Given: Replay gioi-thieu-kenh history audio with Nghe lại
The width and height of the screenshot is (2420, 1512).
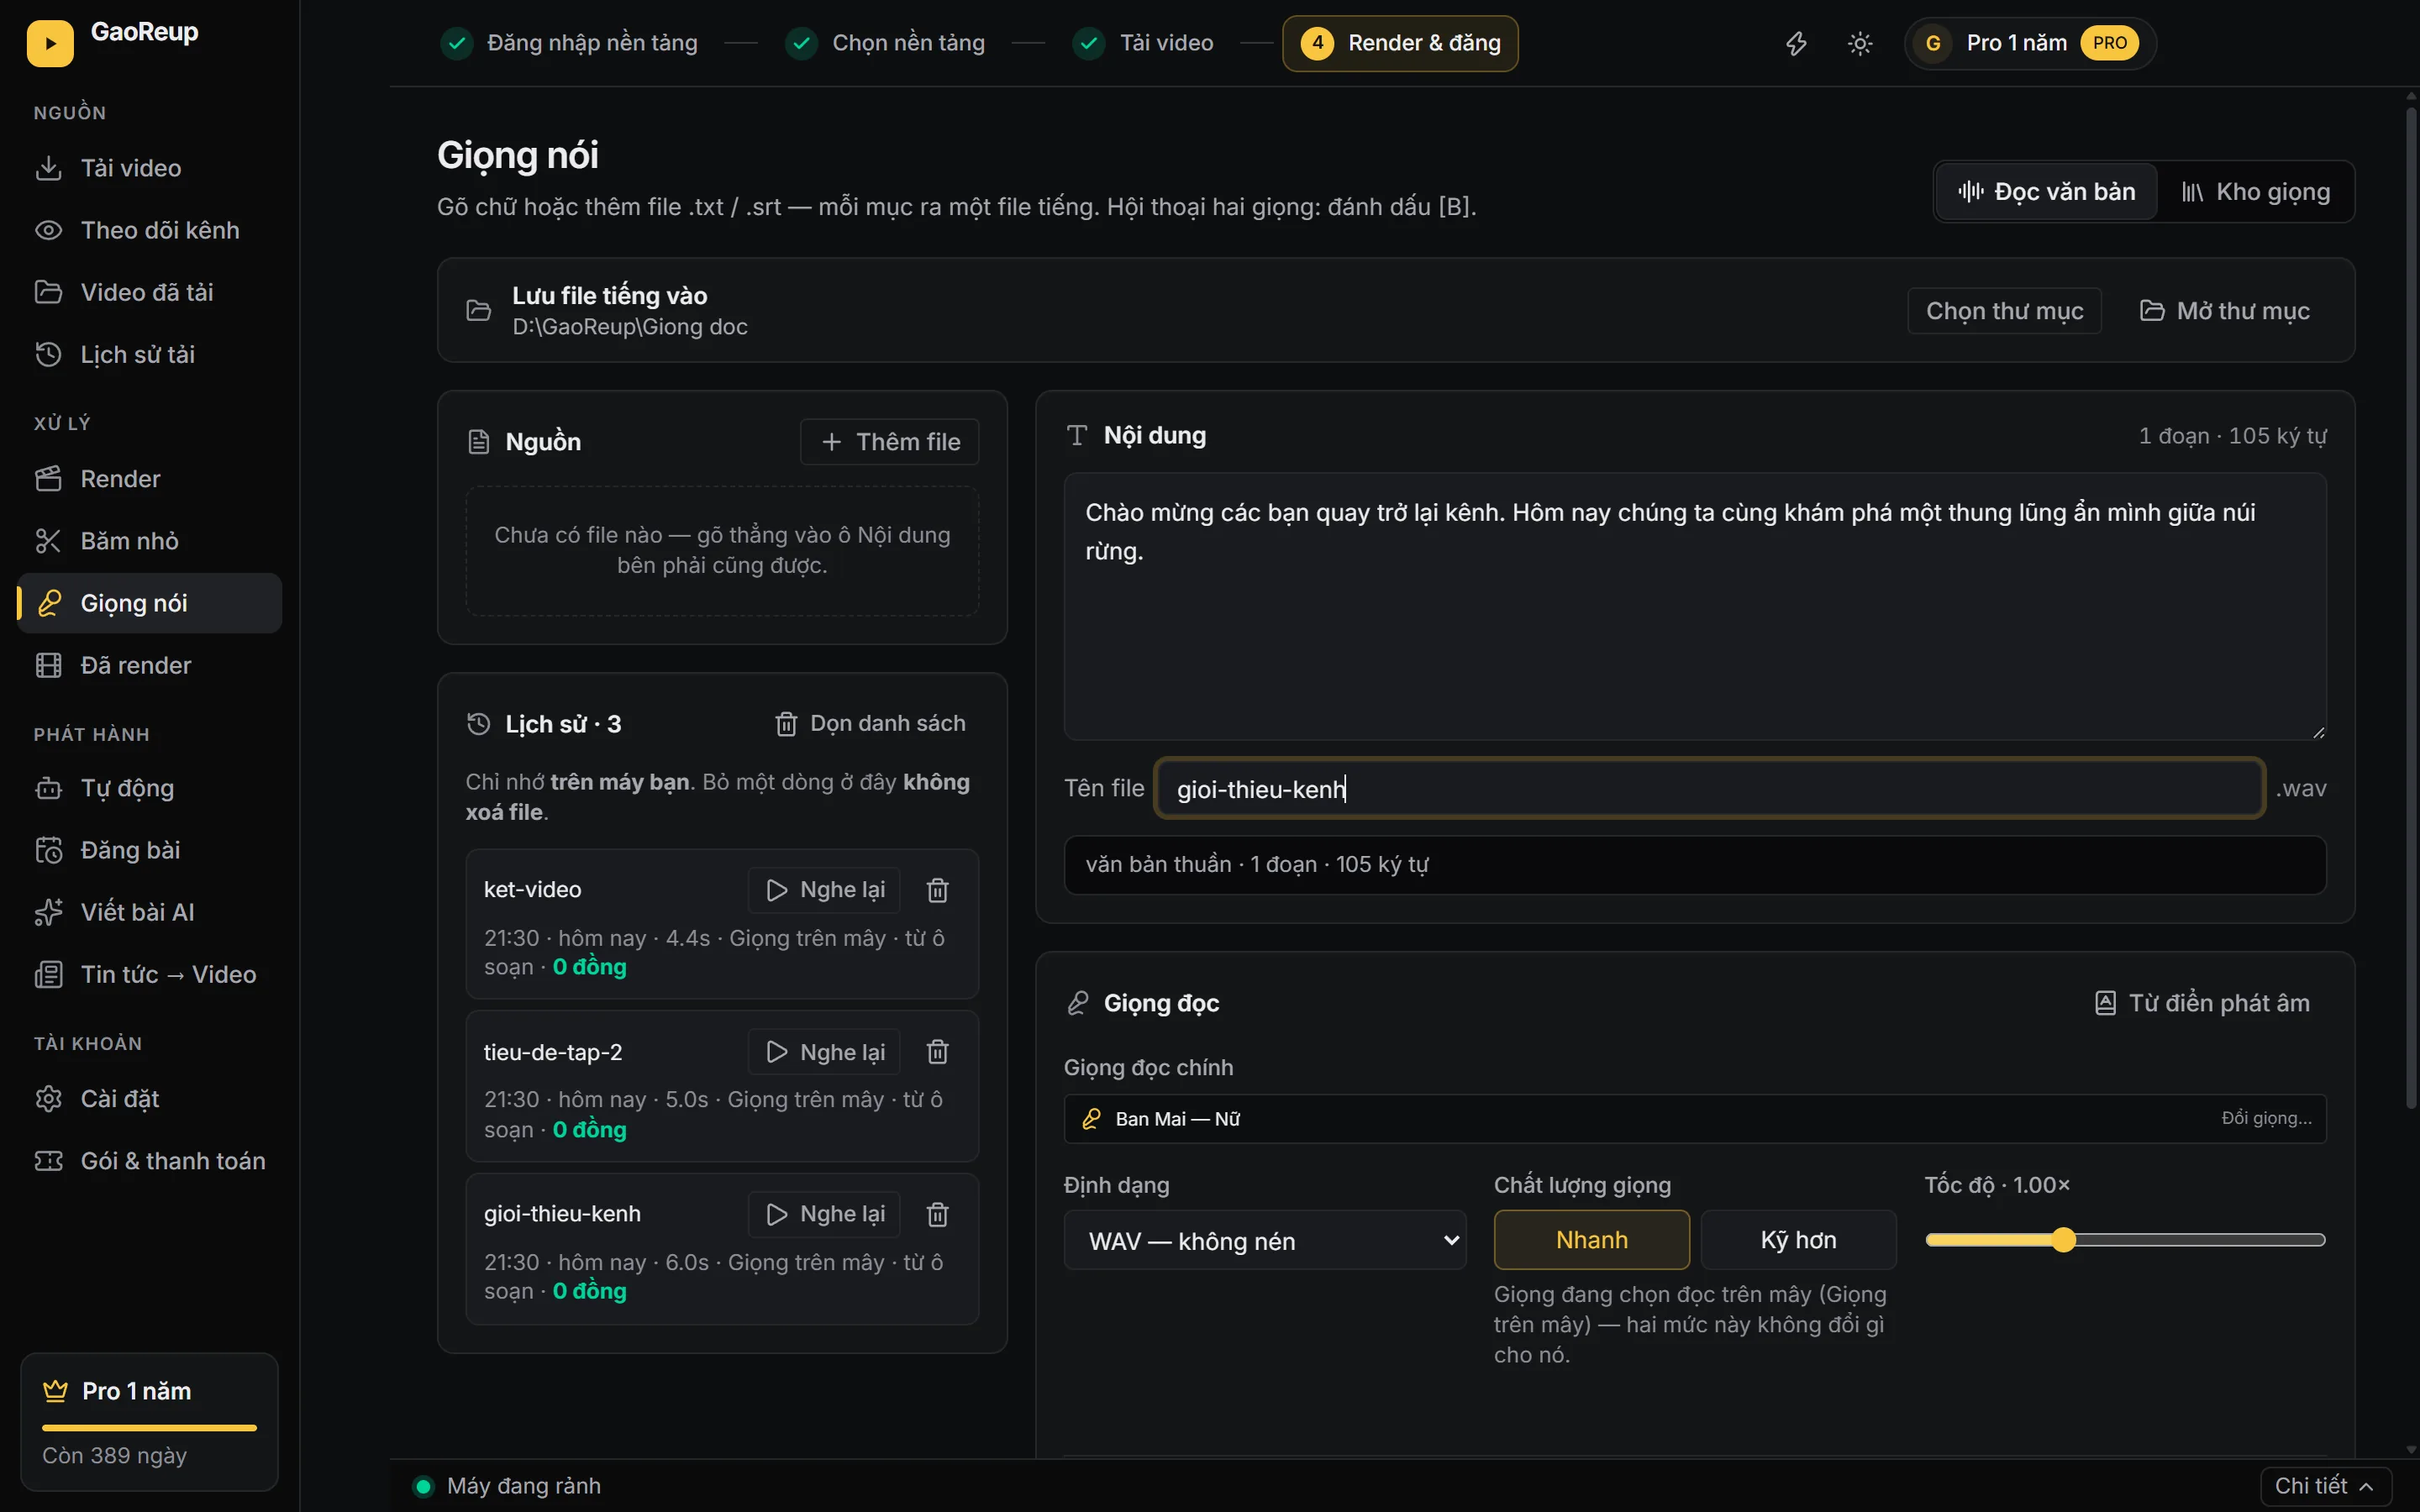Looking at the screenshot, I should (x=824, y=1214).
